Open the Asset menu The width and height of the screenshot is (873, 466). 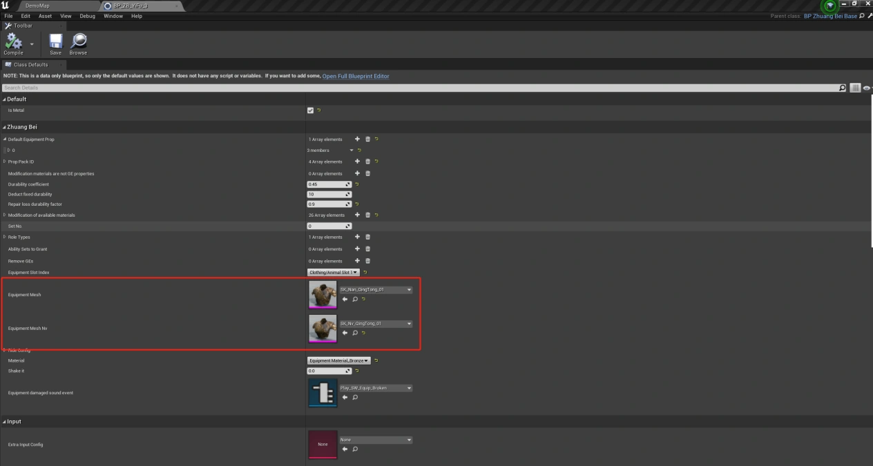45,15
